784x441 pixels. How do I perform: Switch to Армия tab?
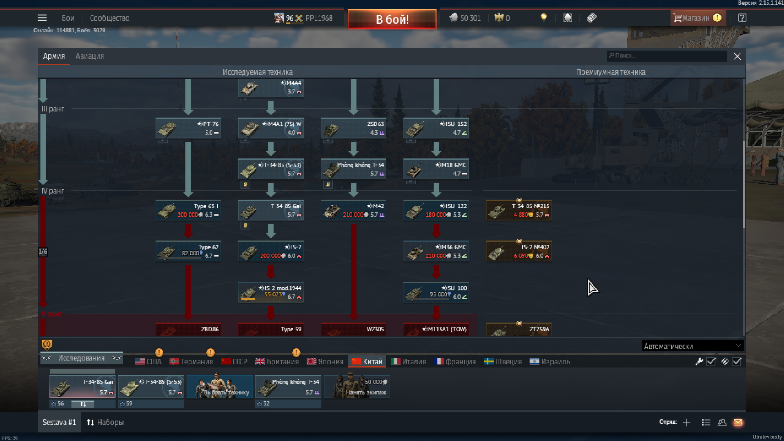(54, 56)
